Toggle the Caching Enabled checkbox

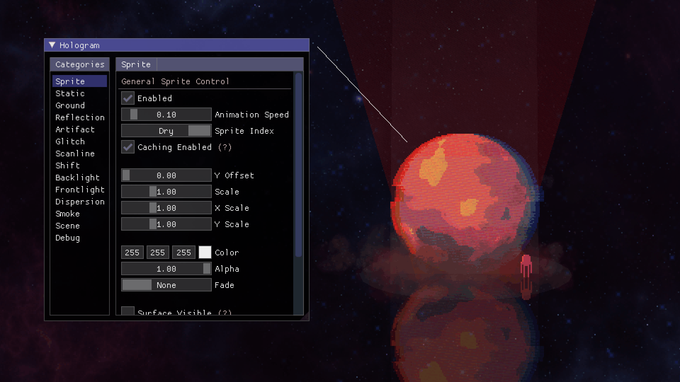128,147
